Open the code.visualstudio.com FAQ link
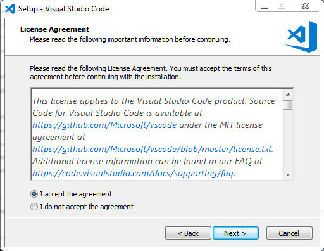 click(133, 173)
